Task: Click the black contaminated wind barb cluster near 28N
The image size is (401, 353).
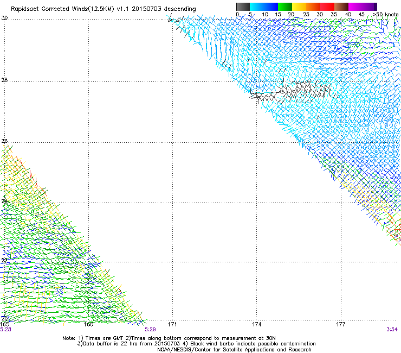Action: 294,92
